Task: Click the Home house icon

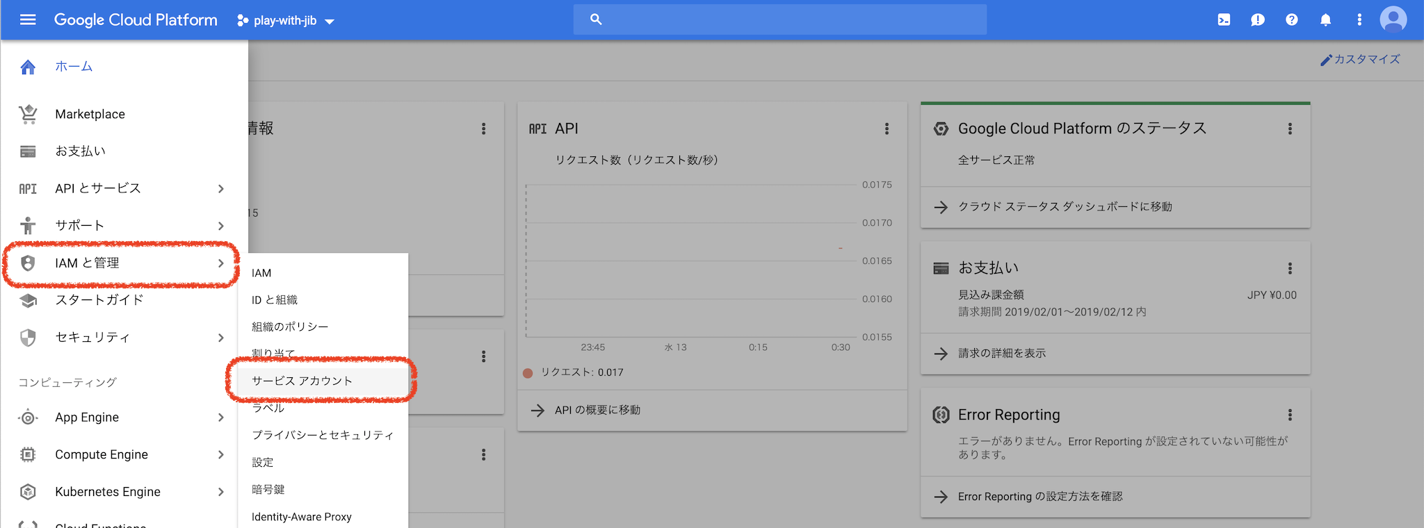Action: 28,67
